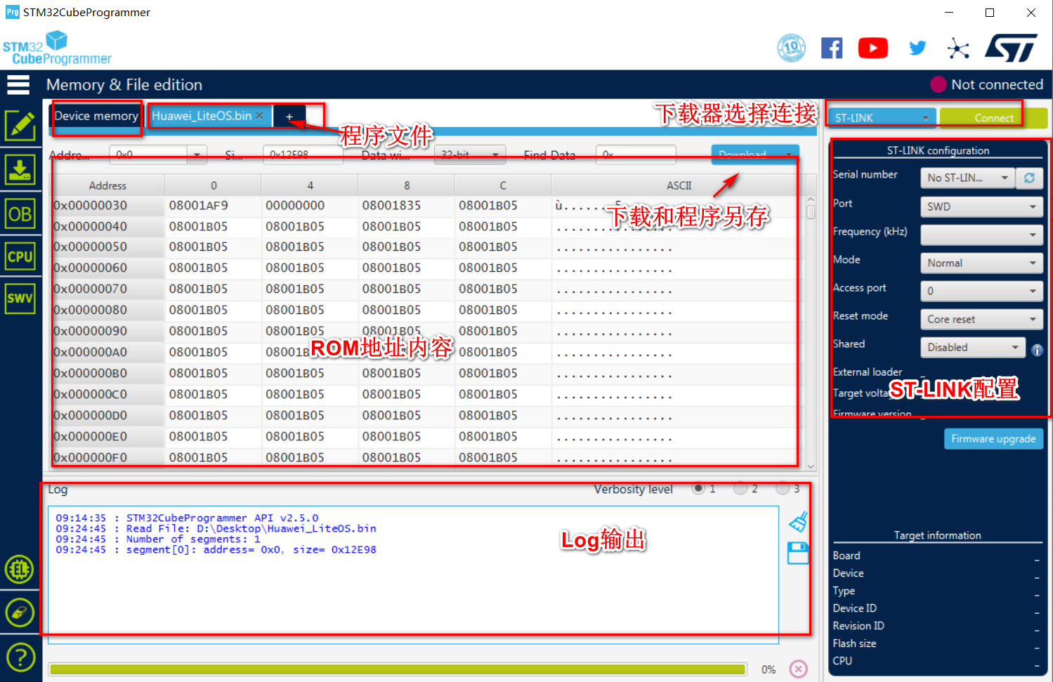Image resolution: width=1053 pixels, height=682 pixels.
Task: Click the 'Revision ID' target info label
Action: tap(858, 626)
